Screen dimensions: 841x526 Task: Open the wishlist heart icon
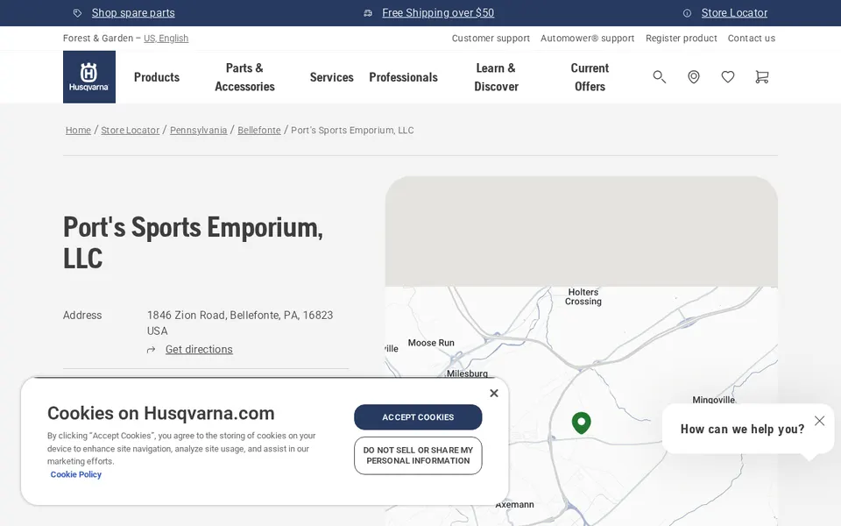tap(728, 77)
